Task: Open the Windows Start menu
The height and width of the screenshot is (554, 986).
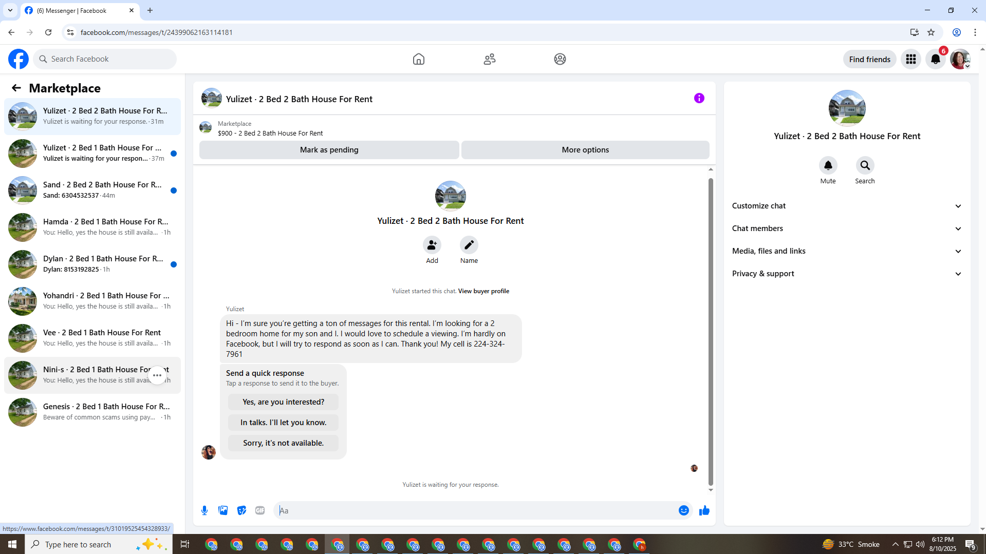Action: 12,544
